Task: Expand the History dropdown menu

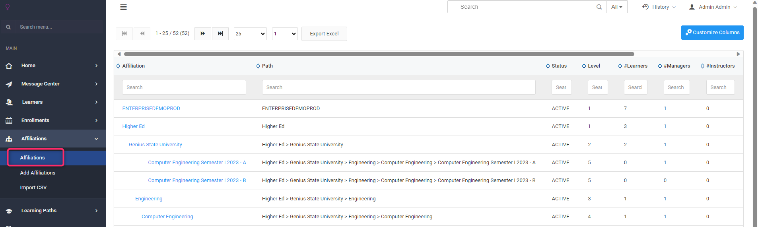Action: coord(659,7)
